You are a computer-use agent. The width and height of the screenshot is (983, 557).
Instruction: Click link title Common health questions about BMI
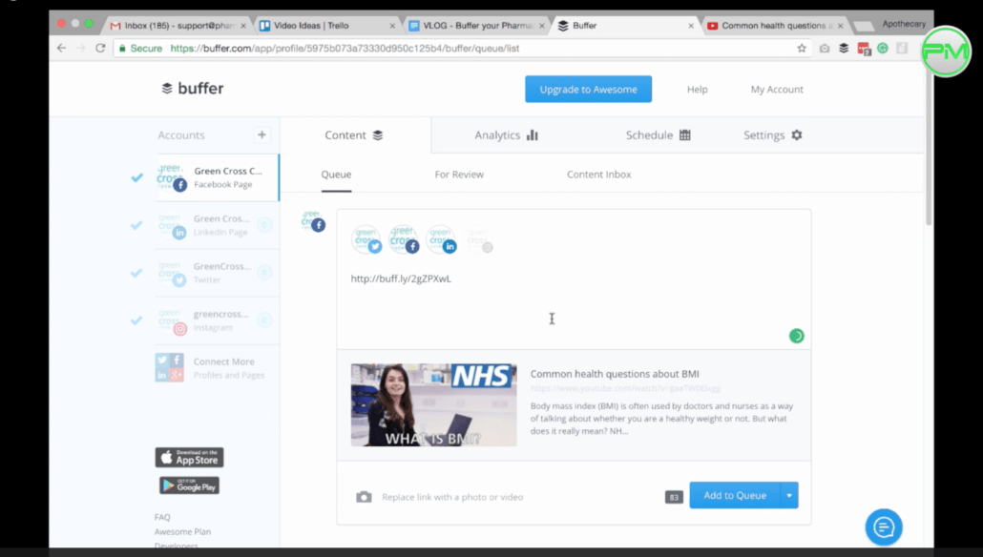(x=615, y=374)
